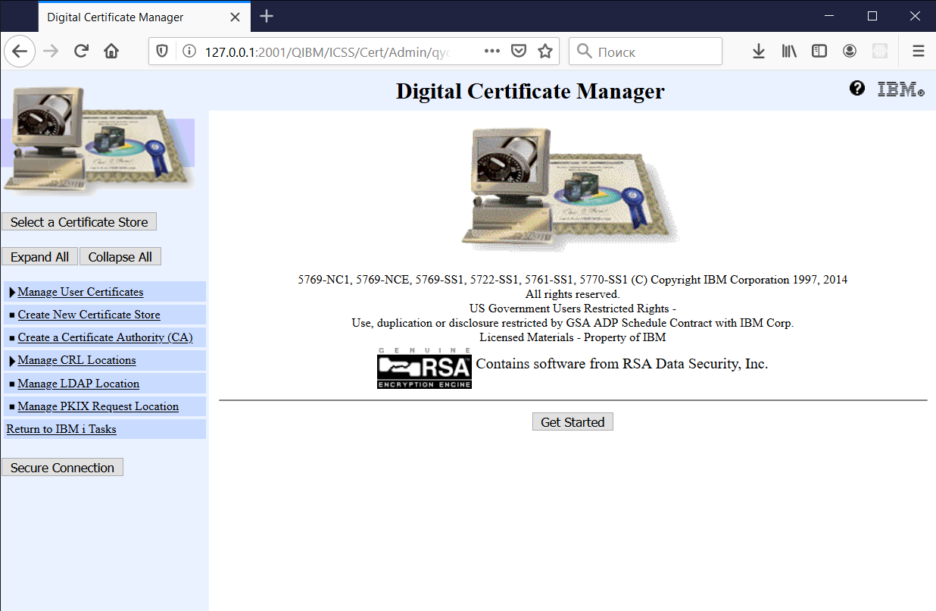936x611 pixels.
Task: Toggle the browser sidebar icon
Action: [819, 52]
